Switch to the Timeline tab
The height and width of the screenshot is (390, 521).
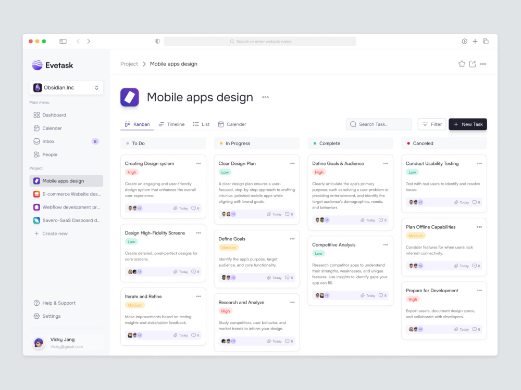click(171, 124)
